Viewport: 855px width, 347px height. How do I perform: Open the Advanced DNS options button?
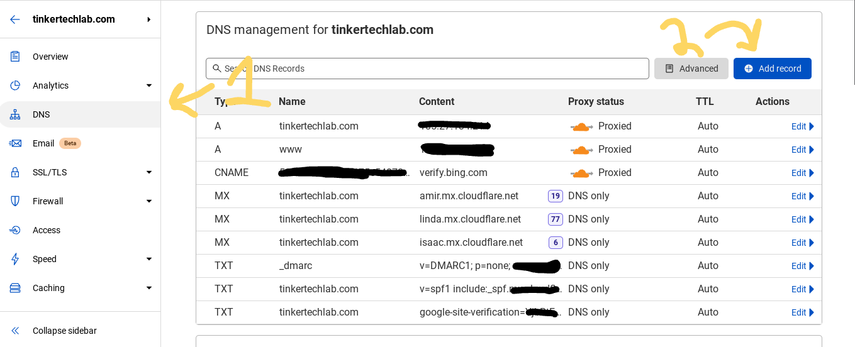(691, 69)
